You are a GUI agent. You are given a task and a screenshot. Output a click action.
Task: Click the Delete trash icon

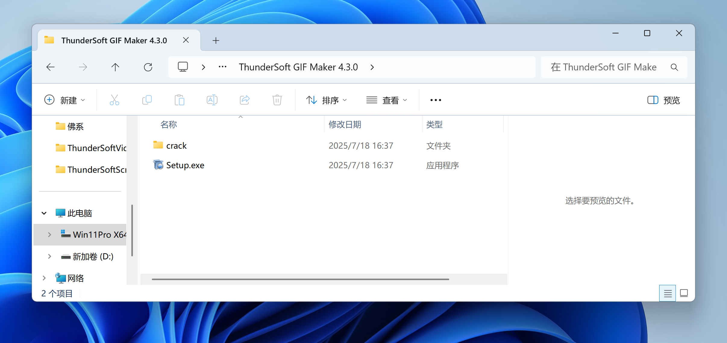(277, 100)
